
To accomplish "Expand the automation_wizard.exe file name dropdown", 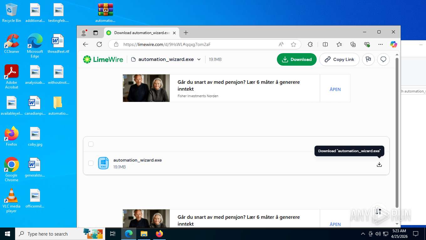I will click(x=199, y=59).
